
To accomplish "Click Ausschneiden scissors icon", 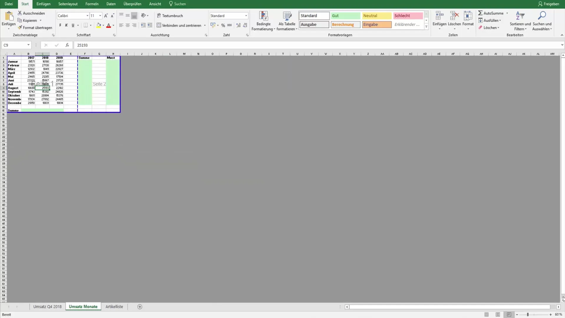I will pyautogui.click(x=20, y=13).
